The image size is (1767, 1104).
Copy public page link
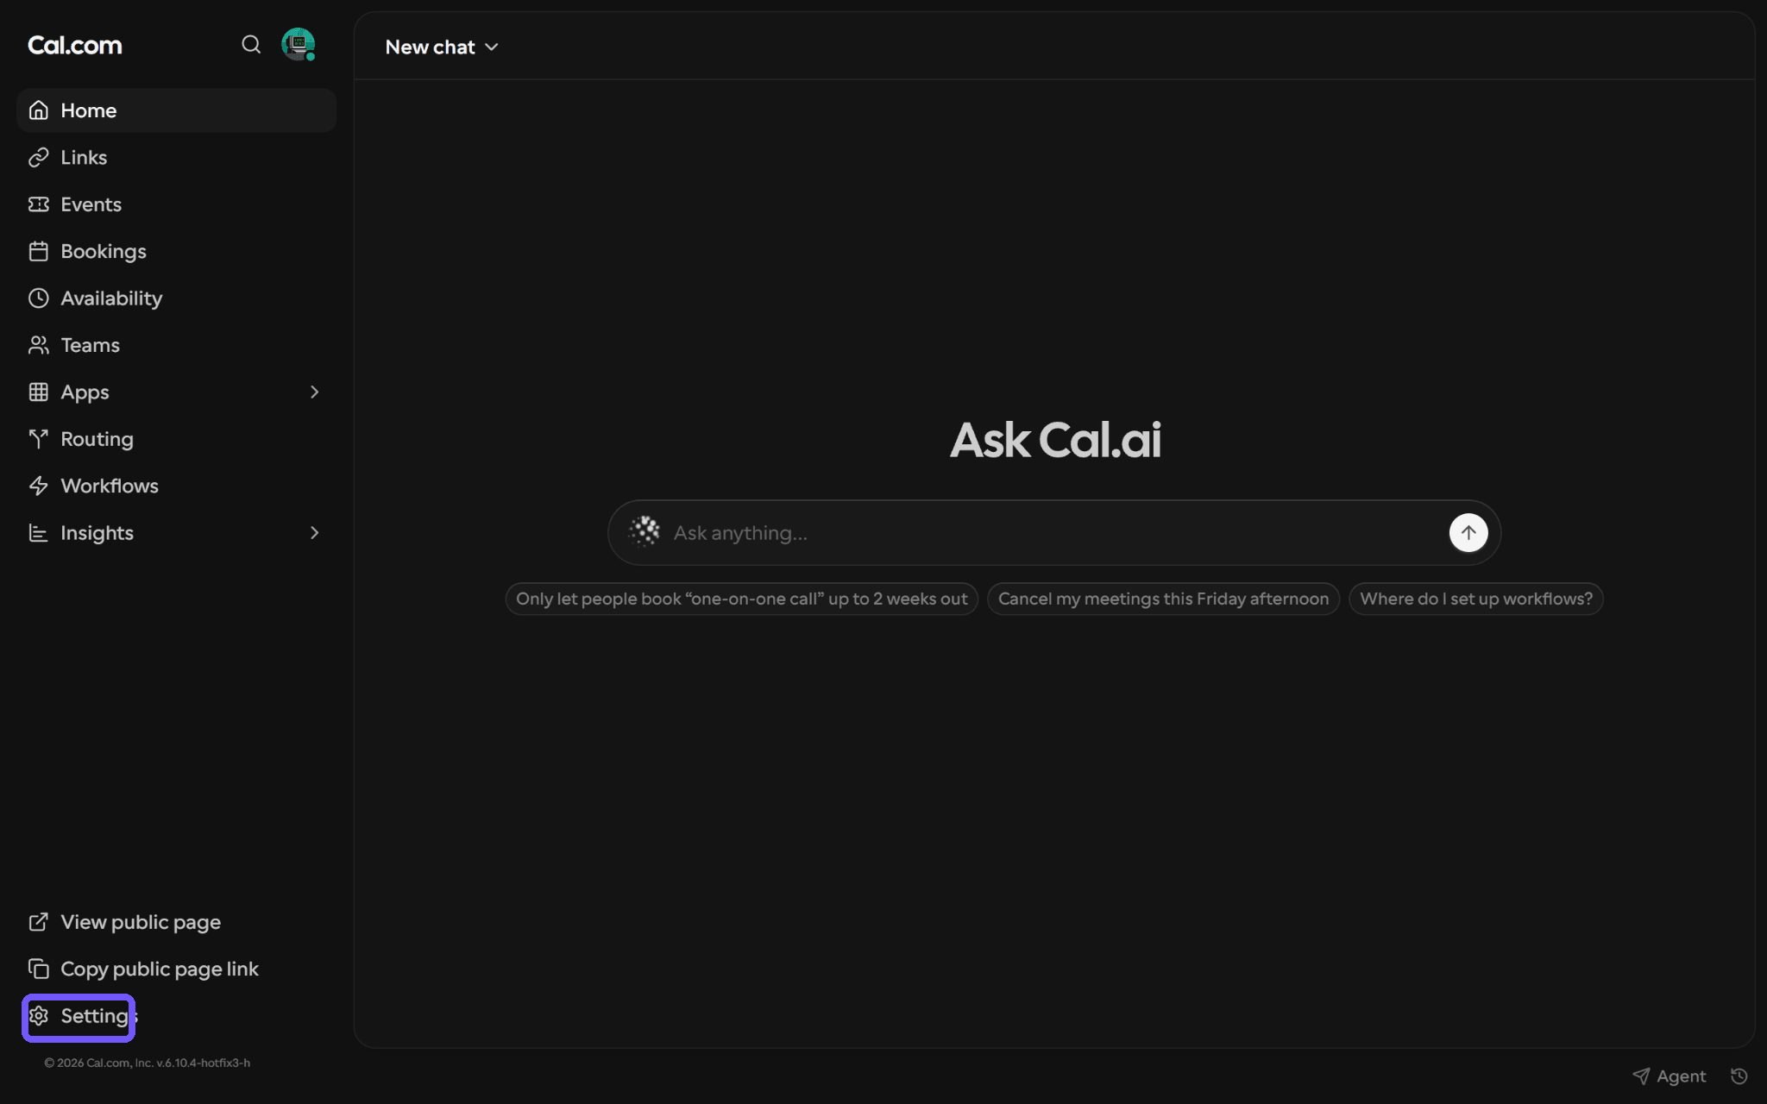pyautogui.click(x=143, y=969)
